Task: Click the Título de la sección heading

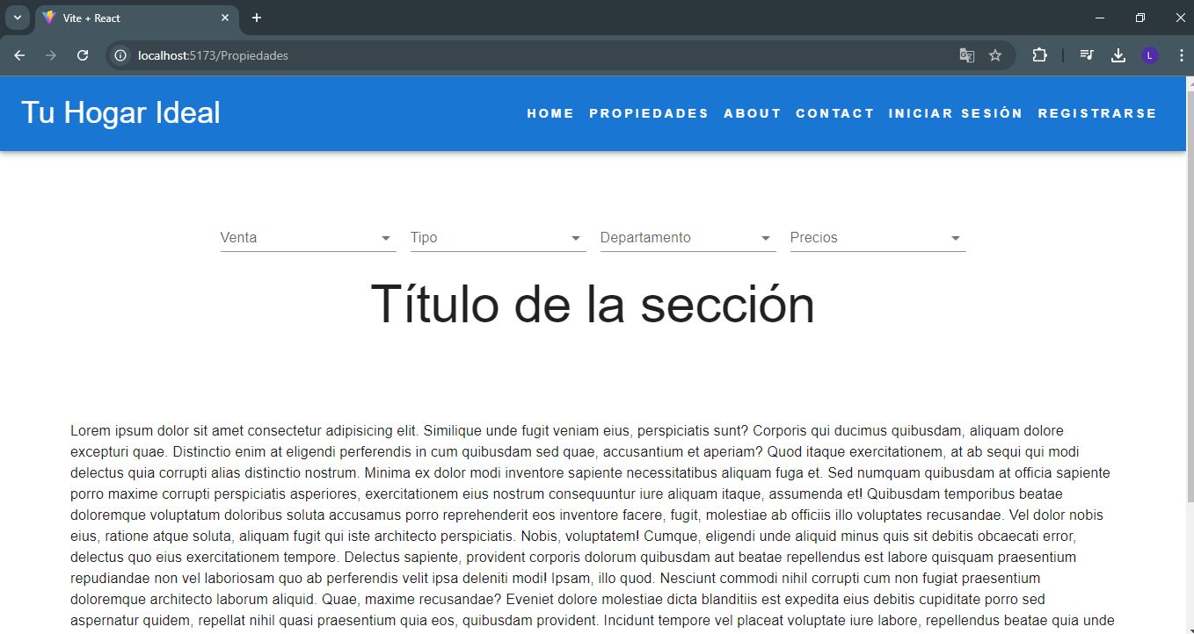Action: [x=593, y=305]
